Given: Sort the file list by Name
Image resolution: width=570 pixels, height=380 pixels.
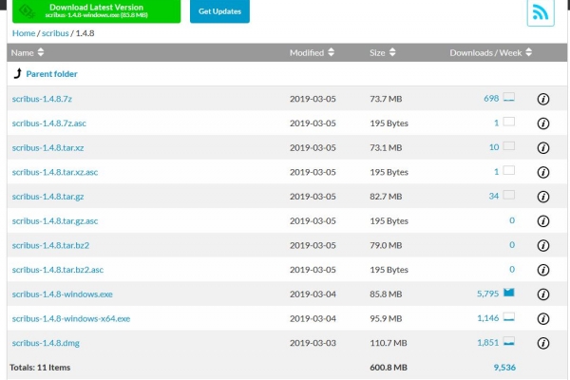Looking at the screenshot, I should point(28,52).
